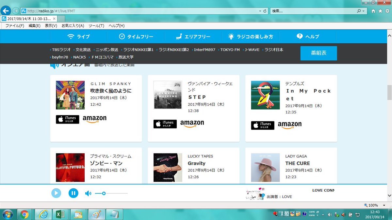392x220 pixels.
Task: Expand the address bar dropdown arrow
Action: coord(260,11)
